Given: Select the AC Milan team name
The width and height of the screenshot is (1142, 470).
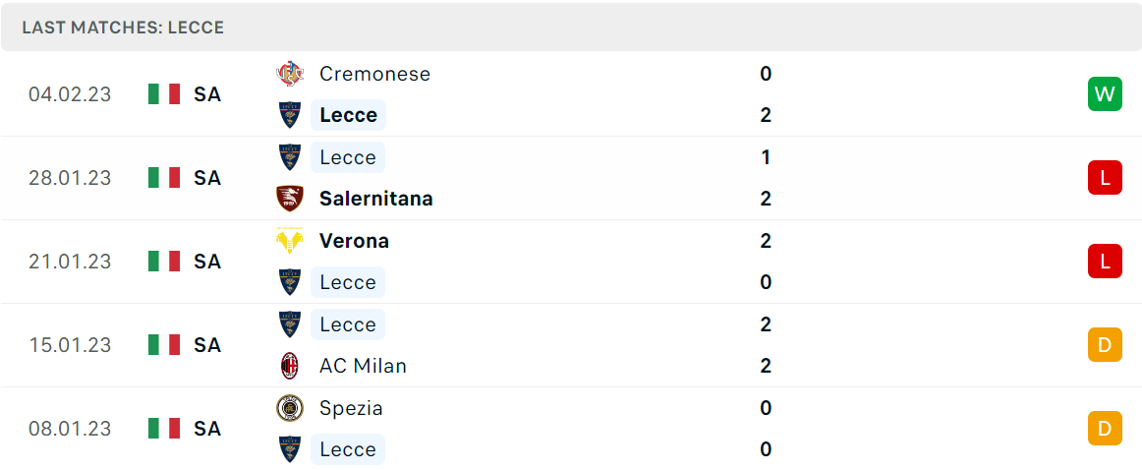Looking at the screenshot, I should pyautogui.click(x=363, y=365).
